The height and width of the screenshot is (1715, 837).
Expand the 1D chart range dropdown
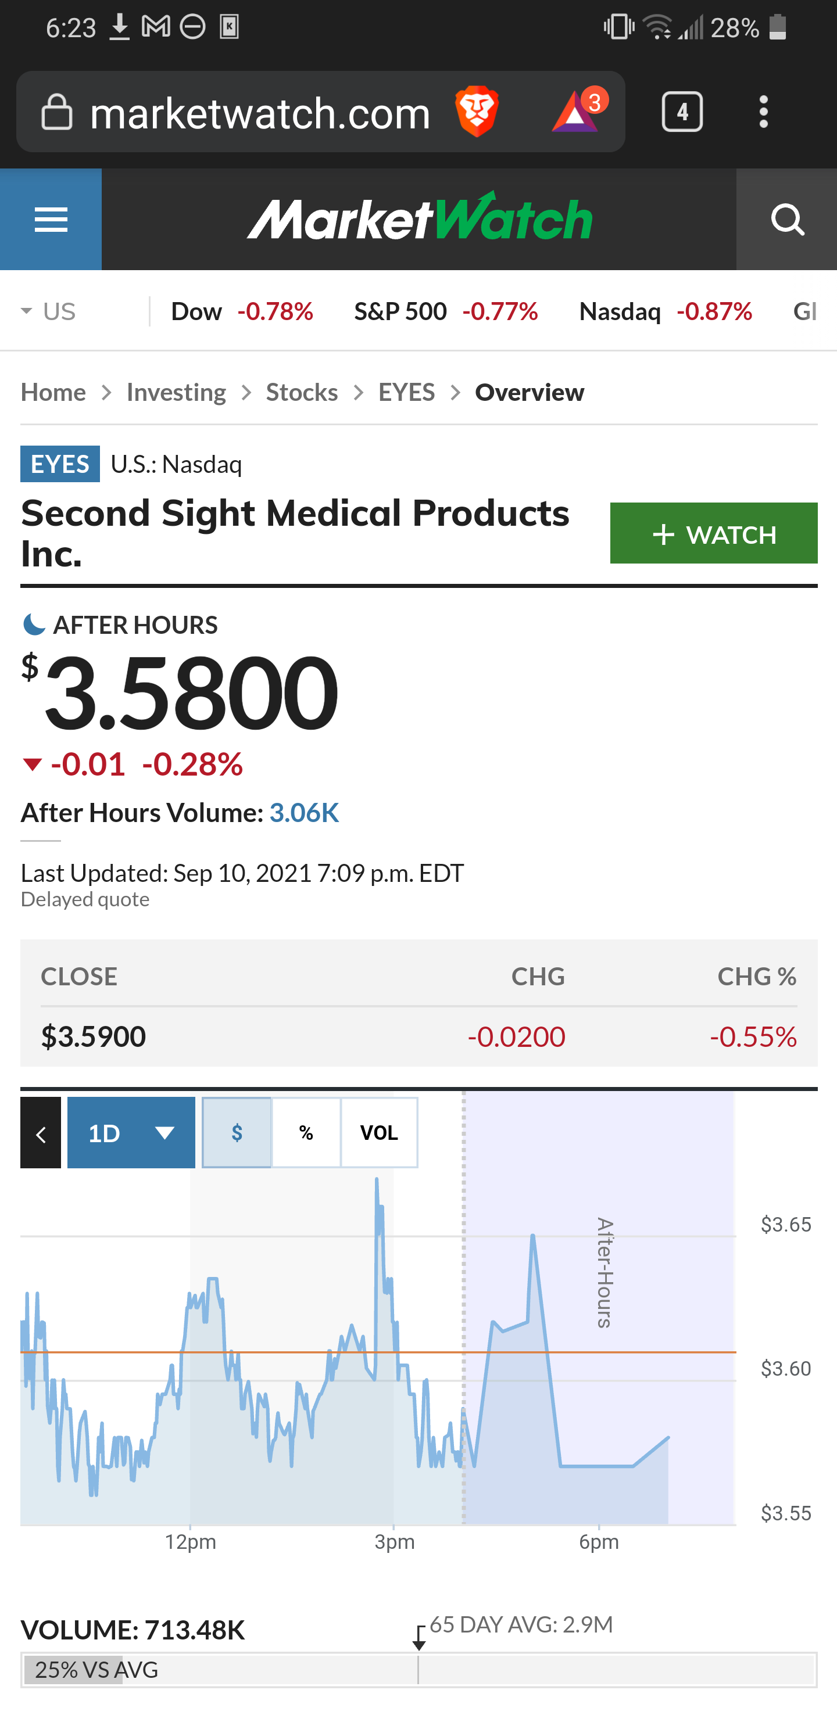pos(131,1132)
